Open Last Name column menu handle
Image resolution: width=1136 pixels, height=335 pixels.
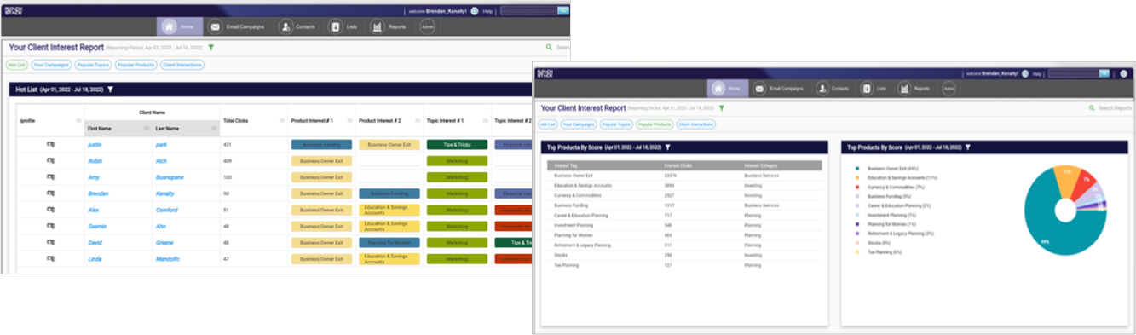tap(214, 129)
